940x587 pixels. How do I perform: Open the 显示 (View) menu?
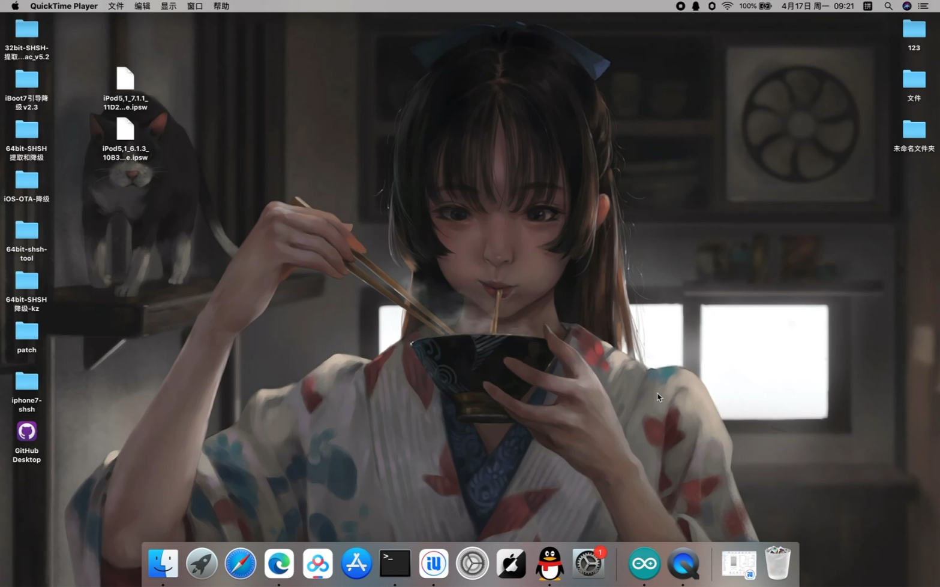(169, 6)
